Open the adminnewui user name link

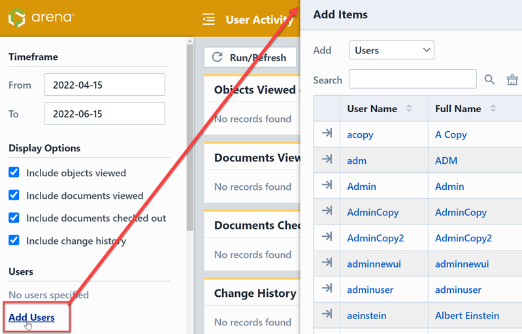pyautogui.click(x=374, y=264)
